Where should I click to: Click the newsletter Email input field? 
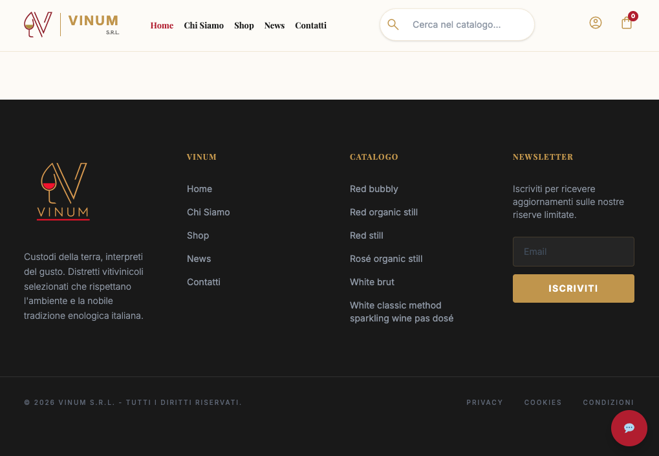(x=573, y=252)
